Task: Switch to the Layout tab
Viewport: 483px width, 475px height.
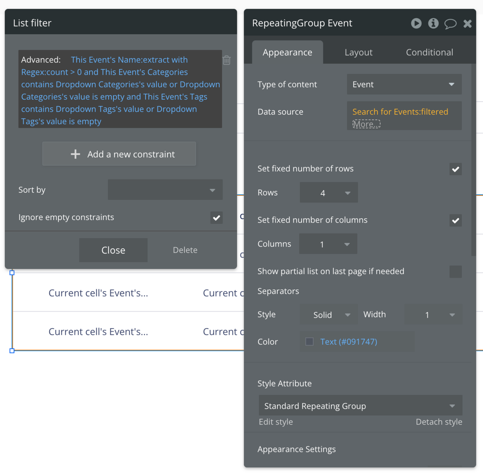Action: (359, 52)
